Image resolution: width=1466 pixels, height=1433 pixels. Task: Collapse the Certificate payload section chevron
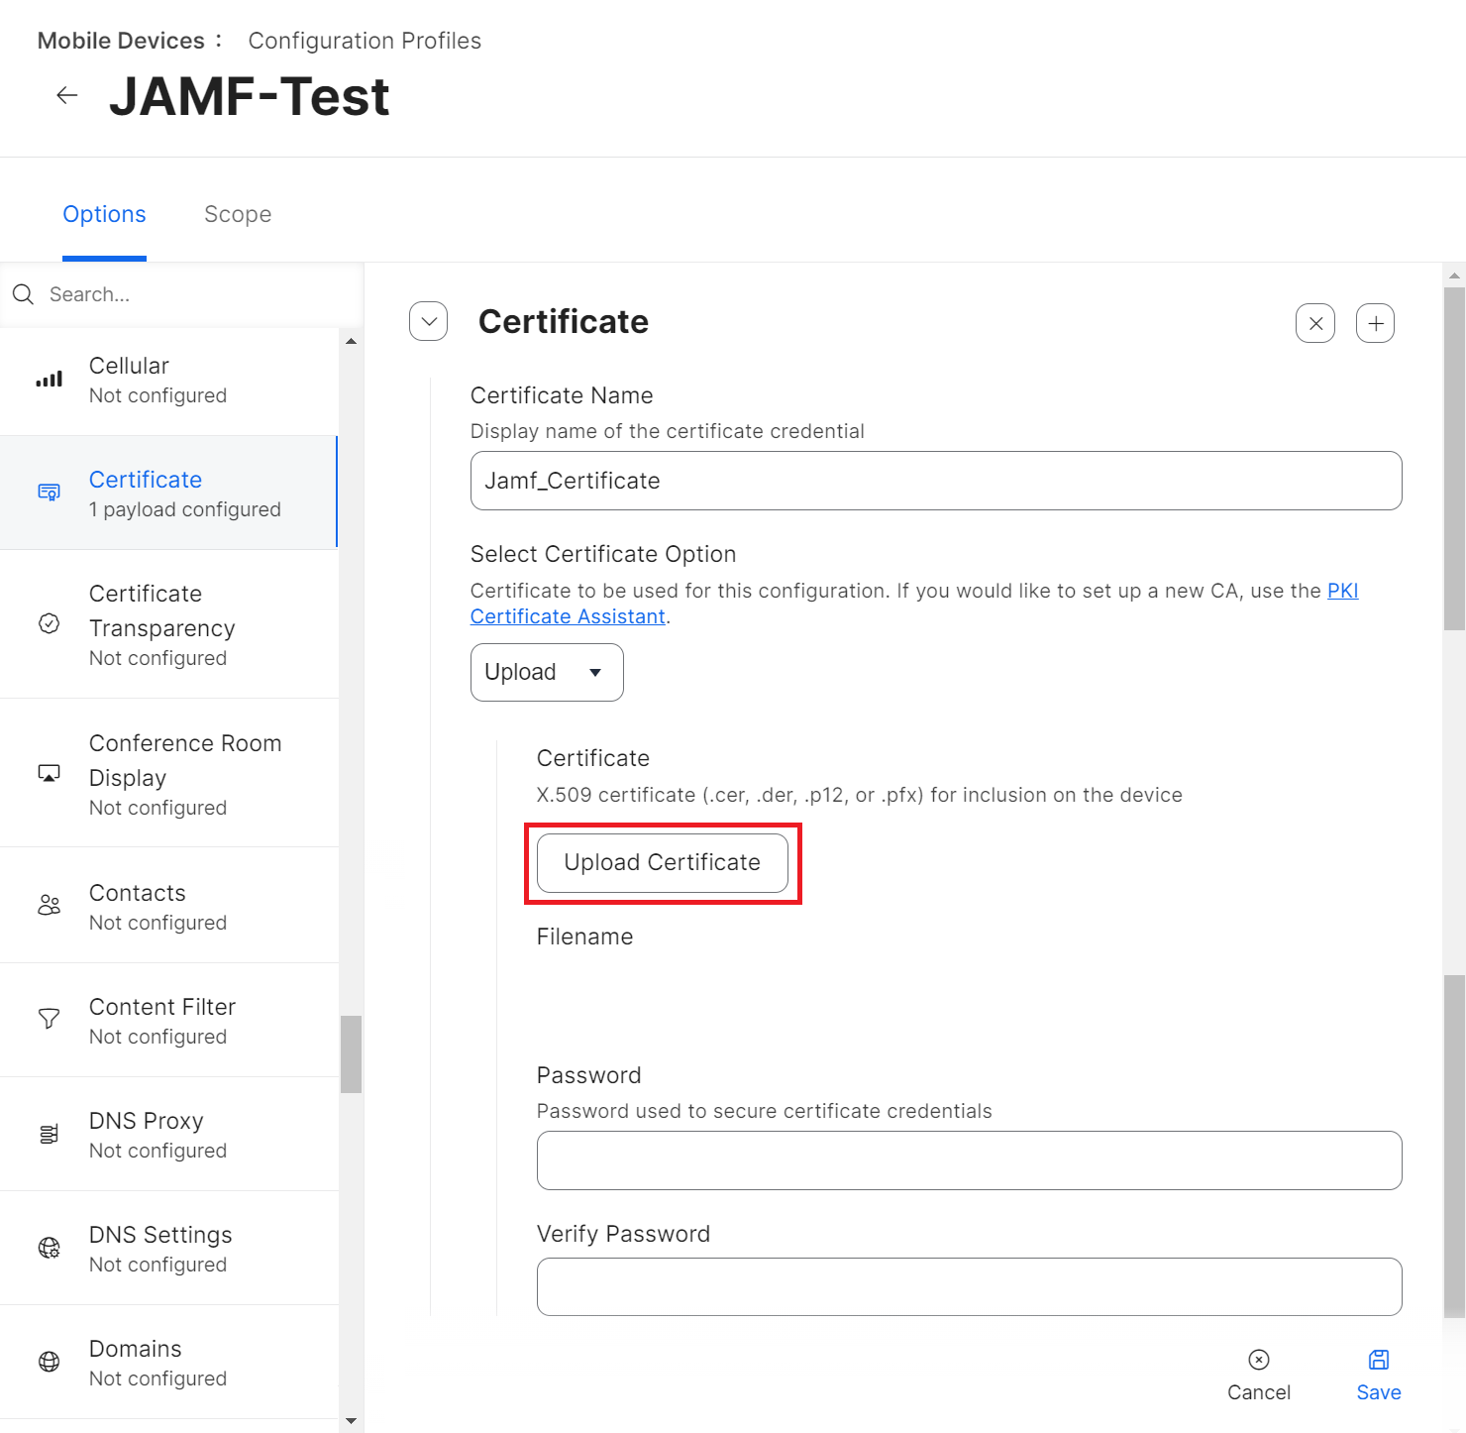click(x=429, y=322)
